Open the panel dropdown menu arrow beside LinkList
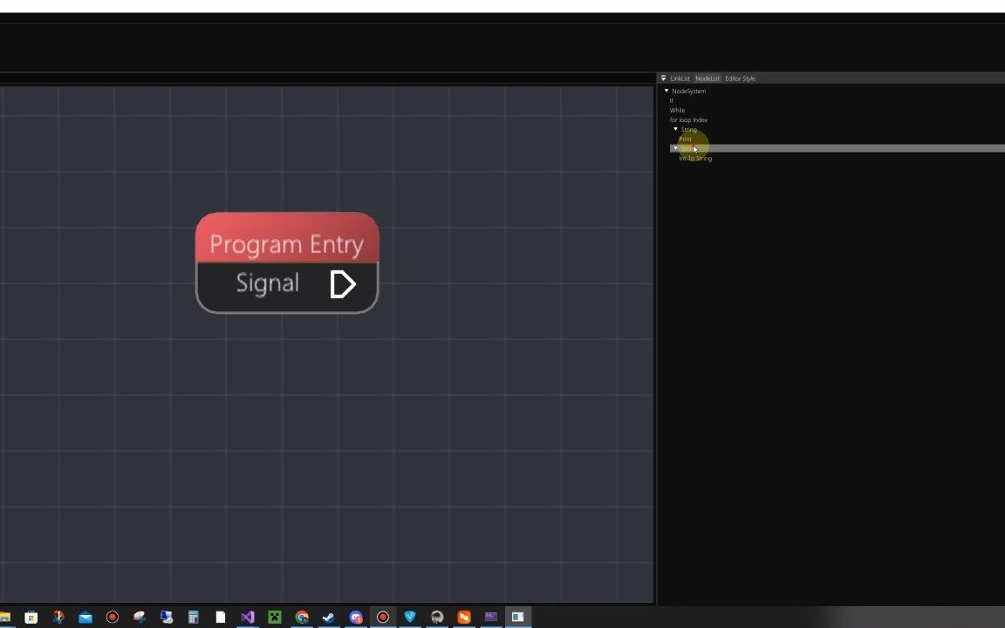Viewport: 1005px width, 628px height. point(663,78)
